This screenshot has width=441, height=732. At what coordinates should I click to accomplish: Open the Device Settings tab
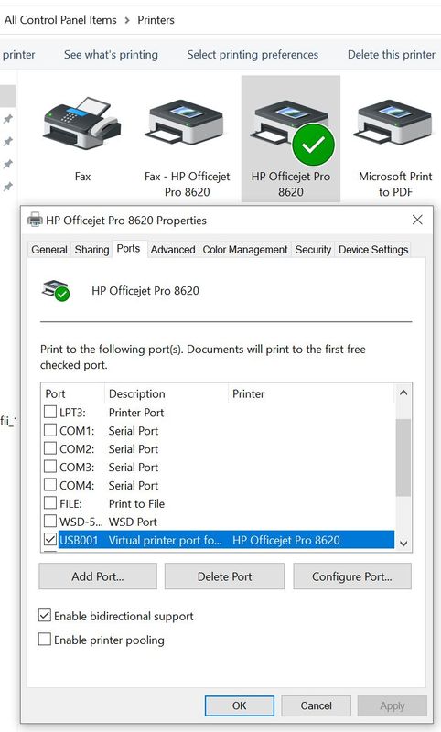click(373, 250)
